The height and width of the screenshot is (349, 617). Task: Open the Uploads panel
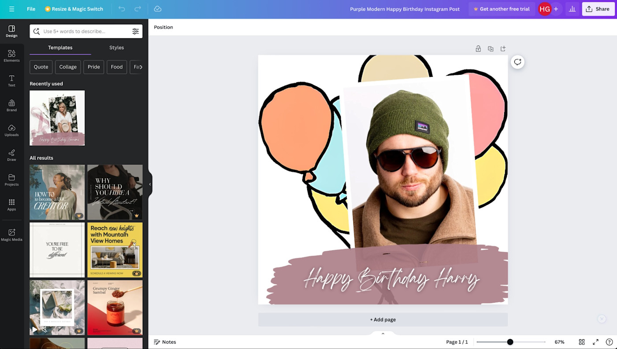[11, 130]
